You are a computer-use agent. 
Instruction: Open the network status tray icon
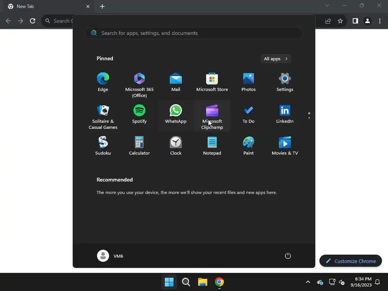pos(332,282)
